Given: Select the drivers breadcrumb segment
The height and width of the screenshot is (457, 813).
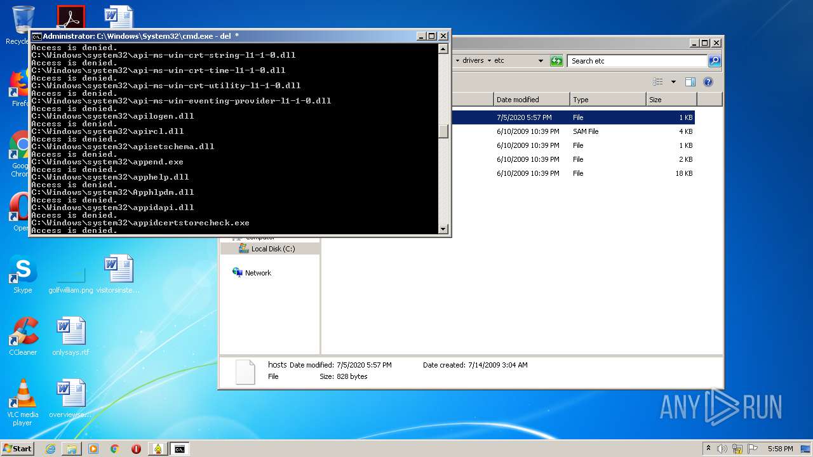Looking at the screenshot, I should [473, 61].
